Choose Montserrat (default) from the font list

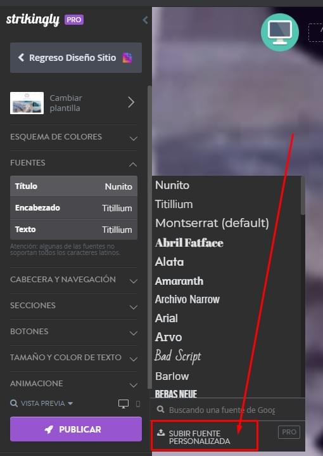pos(212,223)
